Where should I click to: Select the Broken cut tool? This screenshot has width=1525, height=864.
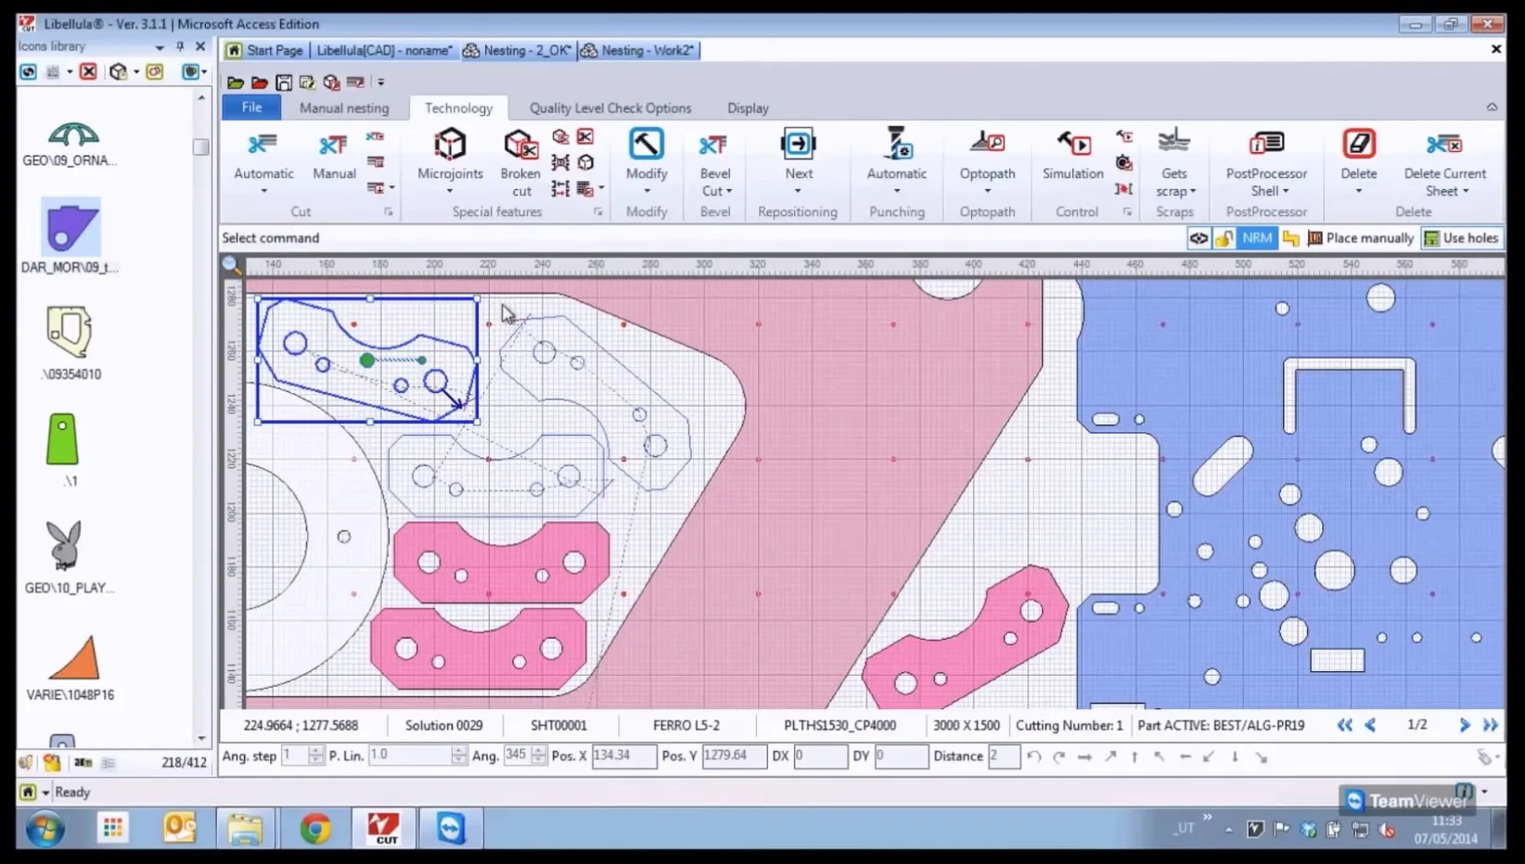pyautogui.click(x=520, y=146)
